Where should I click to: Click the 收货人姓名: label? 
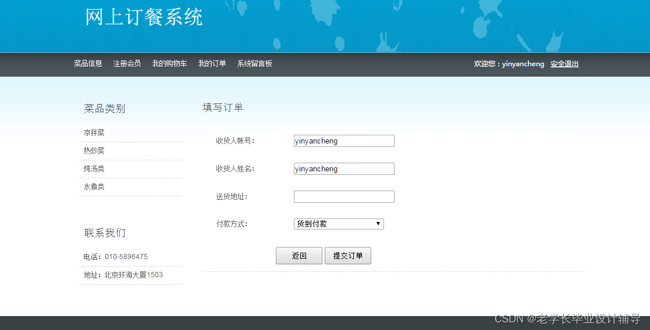(235, 169)
